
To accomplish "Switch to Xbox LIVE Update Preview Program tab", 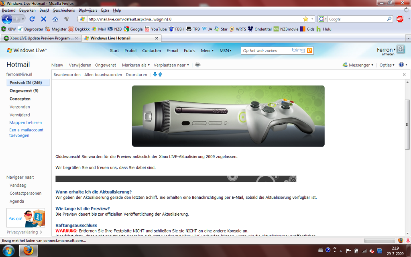I will pos(41,38).
